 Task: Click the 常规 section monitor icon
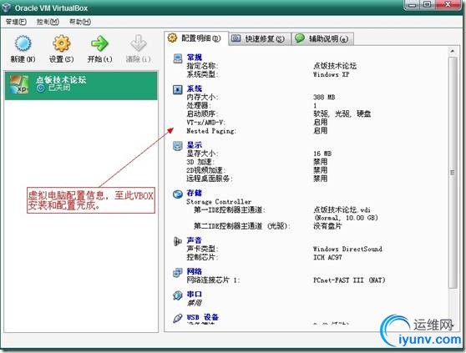[178, 58]
